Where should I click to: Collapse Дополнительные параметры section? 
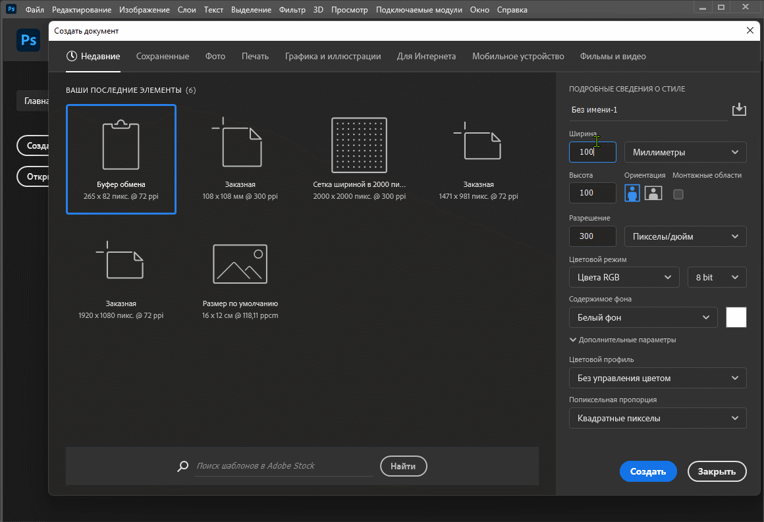[622, 340]
